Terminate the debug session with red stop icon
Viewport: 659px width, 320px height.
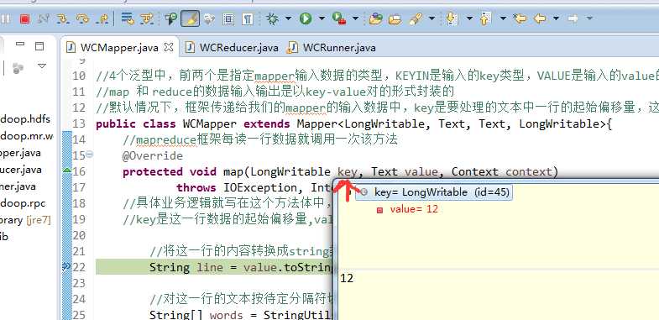[x=25, y=18]
